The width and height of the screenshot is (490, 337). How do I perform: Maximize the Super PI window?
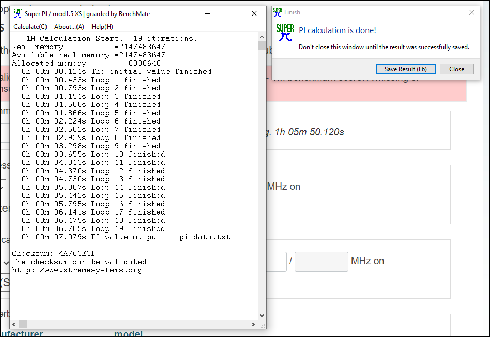pos(231,13)
